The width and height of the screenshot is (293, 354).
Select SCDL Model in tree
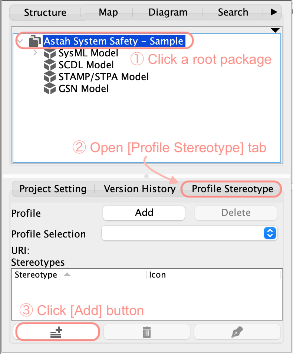tap(86, 65)
